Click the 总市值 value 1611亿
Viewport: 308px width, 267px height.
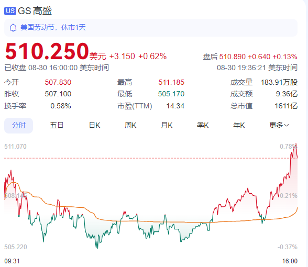click(x=286, y=106)
